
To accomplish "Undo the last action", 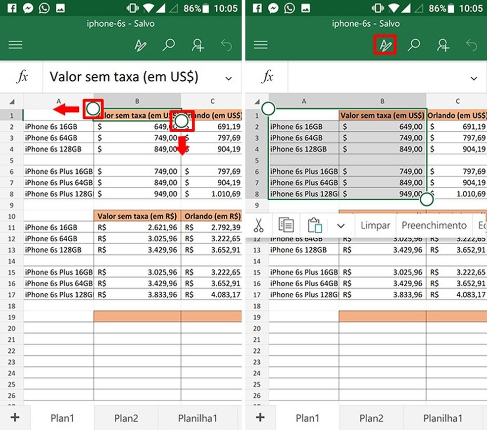I will click(x=226, y=45).
